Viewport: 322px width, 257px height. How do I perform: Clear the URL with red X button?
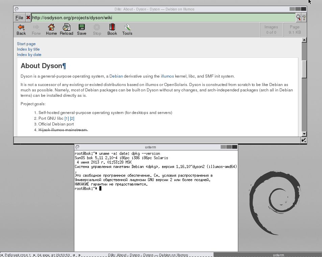(x=28, y=18)
